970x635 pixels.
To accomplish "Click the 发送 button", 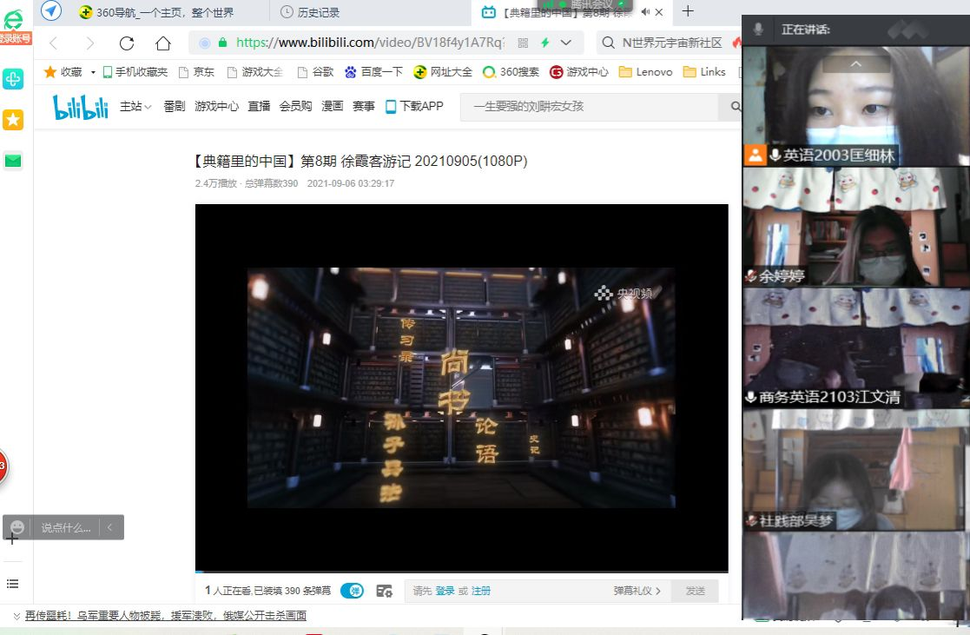I will (696, 591).
